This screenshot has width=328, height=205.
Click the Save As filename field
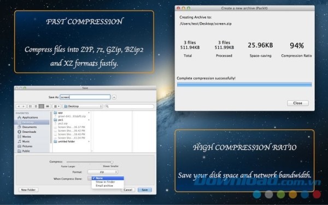pyautogui.click(x=85, y=97)
